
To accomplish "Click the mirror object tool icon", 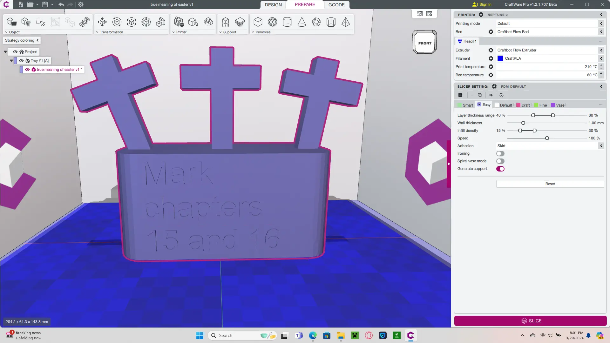I will (x=161, y=22).
